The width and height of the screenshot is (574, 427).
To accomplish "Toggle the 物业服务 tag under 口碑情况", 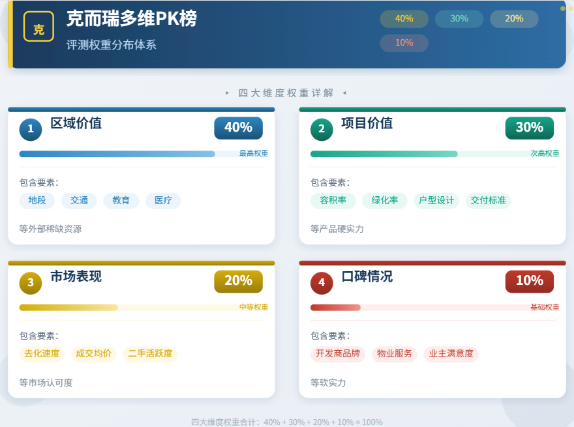I will [x=394, y=354].
